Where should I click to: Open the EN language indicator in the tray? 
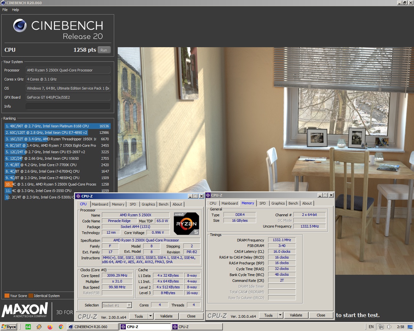[x=371, y=327]
